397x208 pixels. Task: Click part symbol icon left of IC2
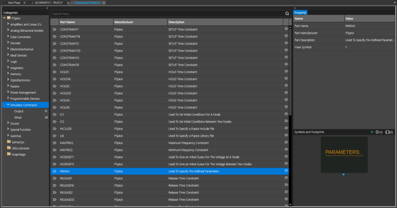point(54,121)
